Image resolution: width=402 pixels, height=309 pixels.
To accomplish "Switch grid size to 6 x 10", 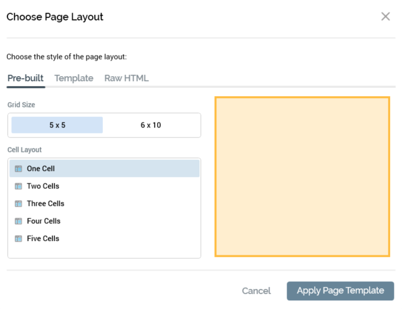I will 151,125.
